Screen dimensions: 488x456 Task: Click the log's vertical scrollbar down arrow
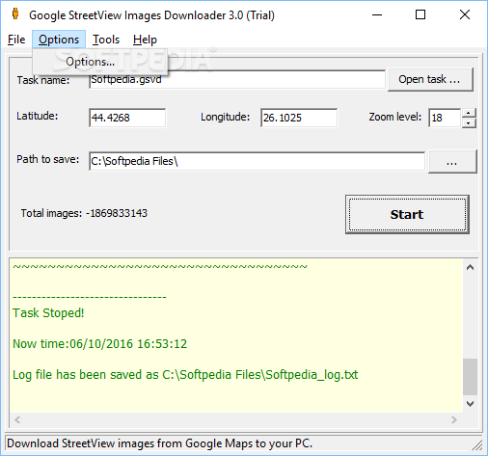point(470,404)
